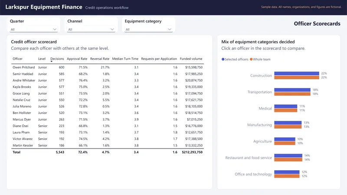
Task: Sort by the Funded volume header
Action: (191, 58)
